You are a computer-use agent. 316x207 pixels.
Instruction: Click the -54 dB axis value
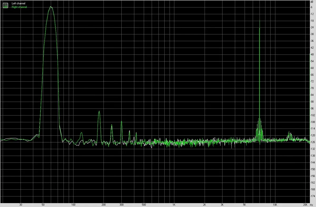coord(312,61)
